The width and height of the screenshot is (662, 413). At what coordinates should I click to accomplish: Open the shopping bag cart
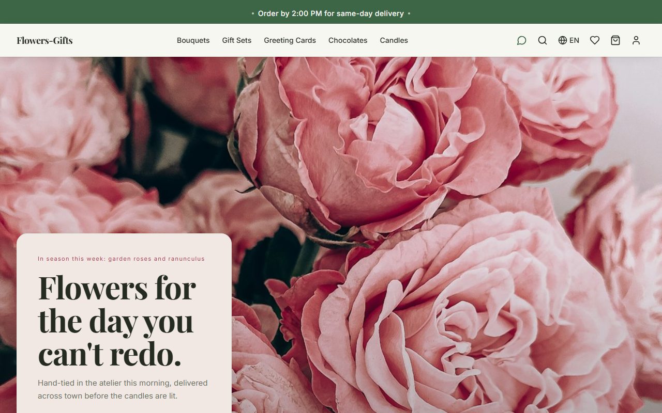click(615, 40)
